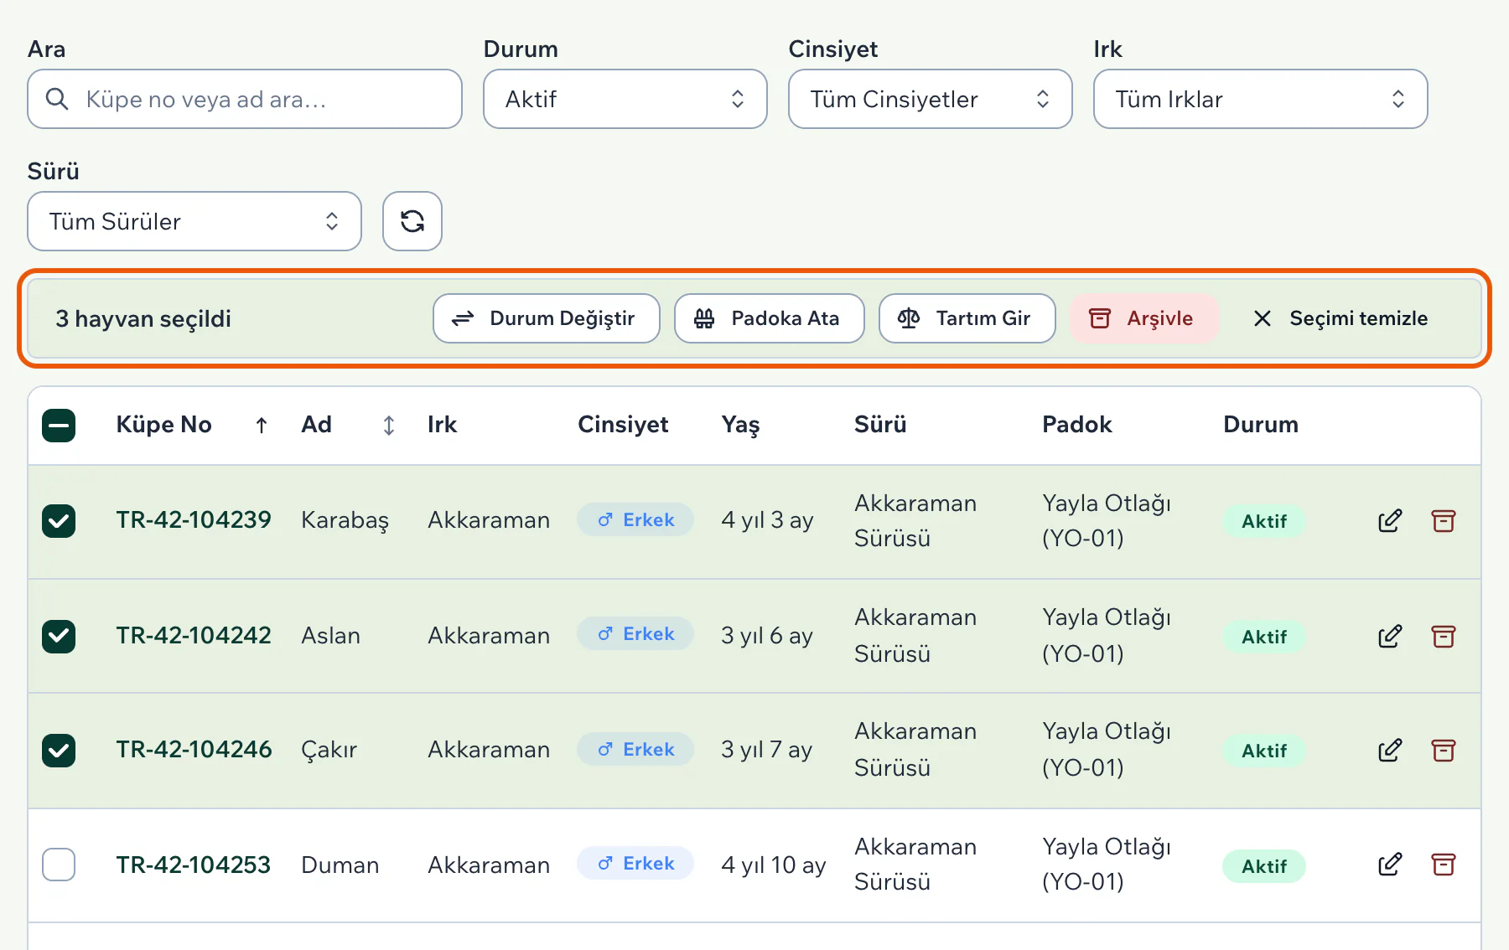Edit the TR-42-104242 Aslan row
This screenshot has height=950, width=1509.
coord(1390,637)
